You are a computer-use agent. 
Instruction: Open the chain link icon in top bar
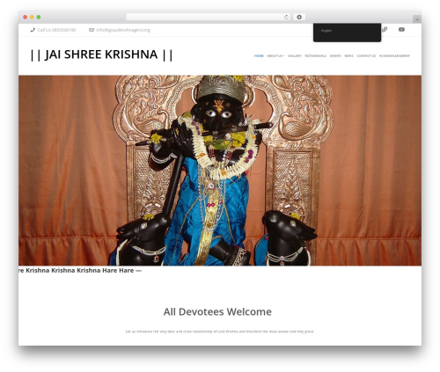pyautogui.click(x=385, y=29)
